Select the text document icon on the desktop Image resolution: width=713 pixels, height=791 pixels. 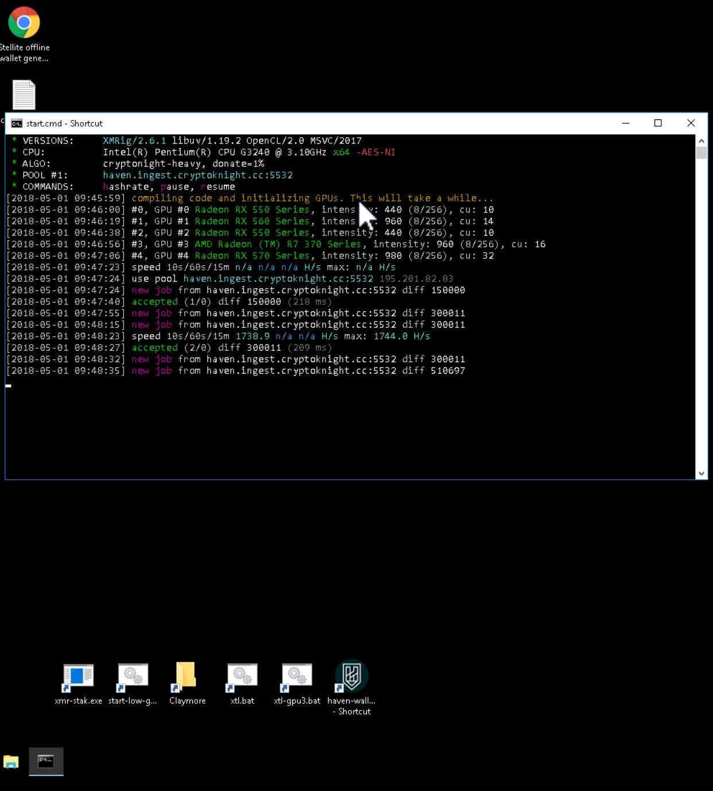(24, 95)
